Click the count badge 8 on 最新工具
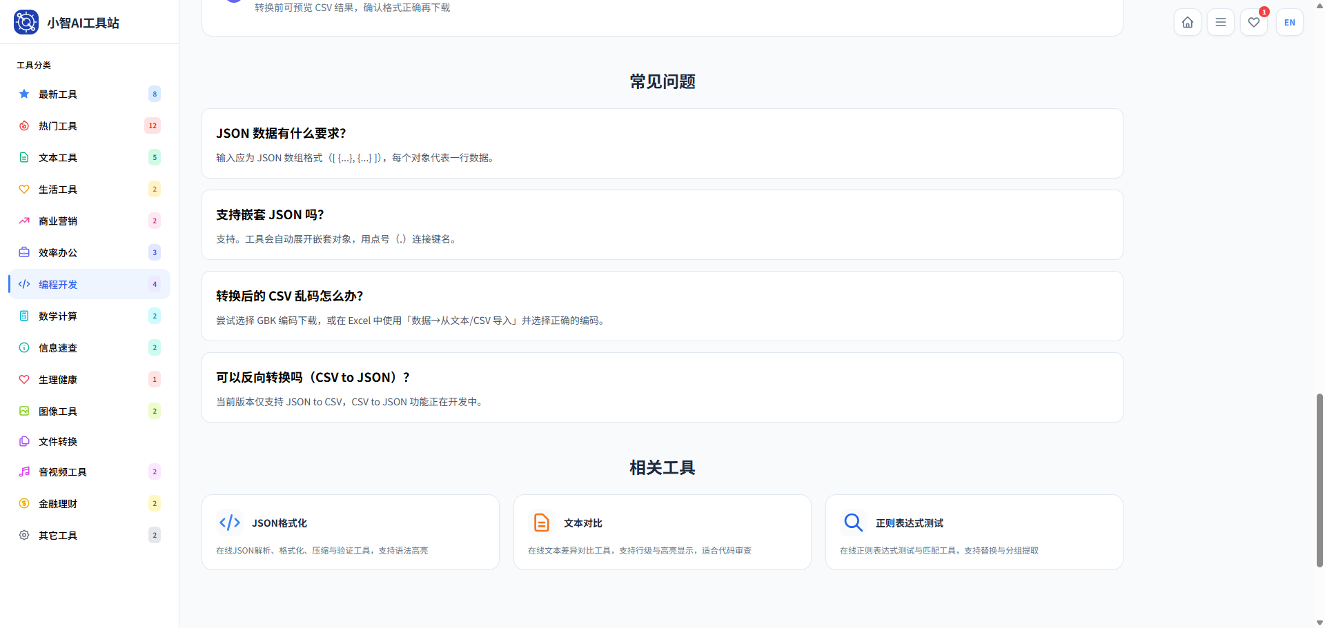The height and width of the screenshot is (628, 1325). 155,94
